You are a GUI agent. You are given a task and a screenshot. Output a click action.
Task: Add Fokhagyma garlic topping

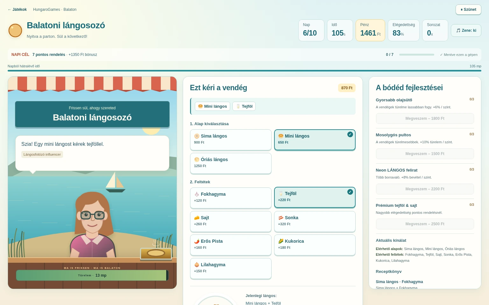point(231,198)
